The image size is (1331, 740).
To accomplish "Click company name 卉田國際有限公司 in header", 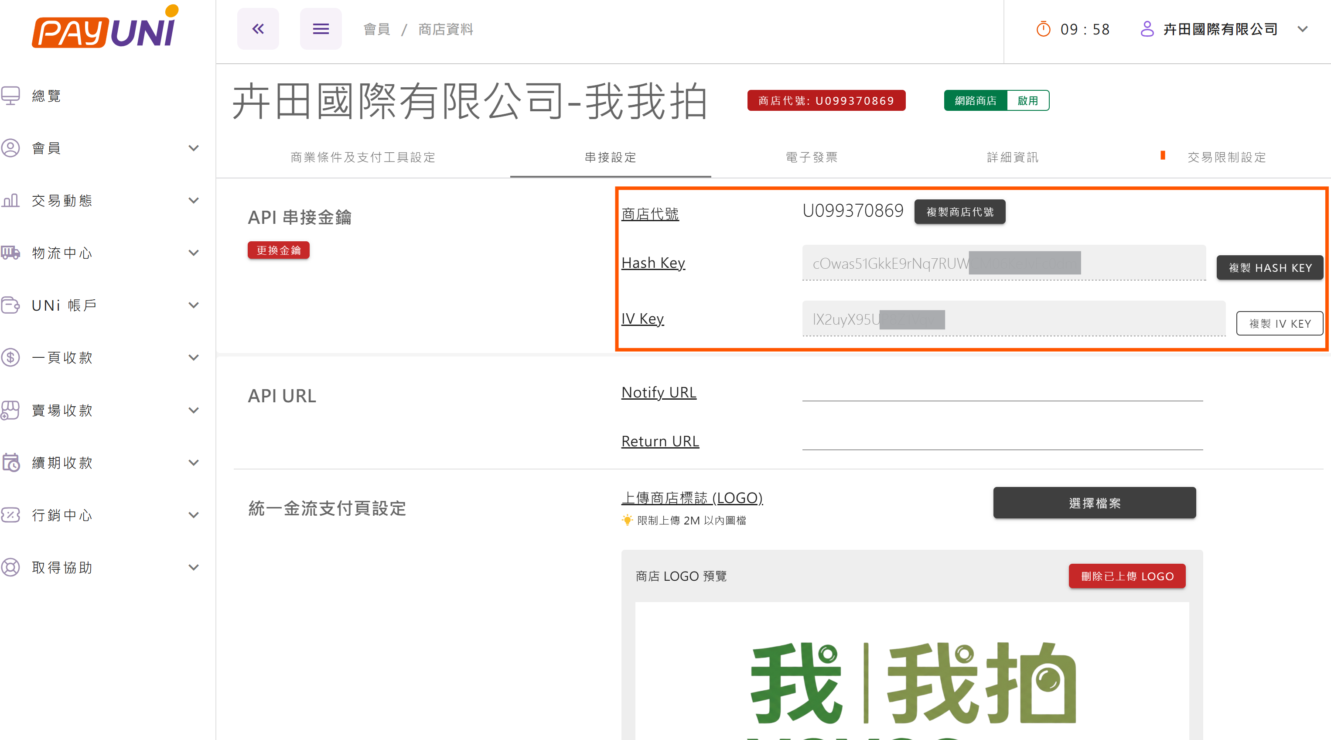I will [x=1220, y=29].
